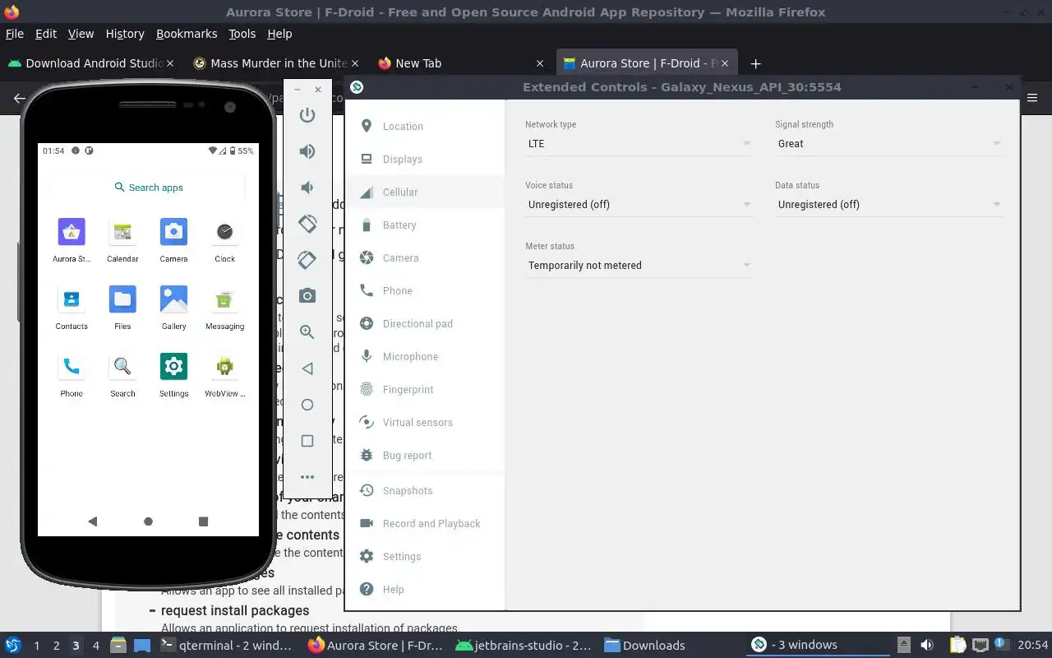Open Microphone controls section
Screen dimensions: 1052x658
pyautogui.click(x=425, y=356)
